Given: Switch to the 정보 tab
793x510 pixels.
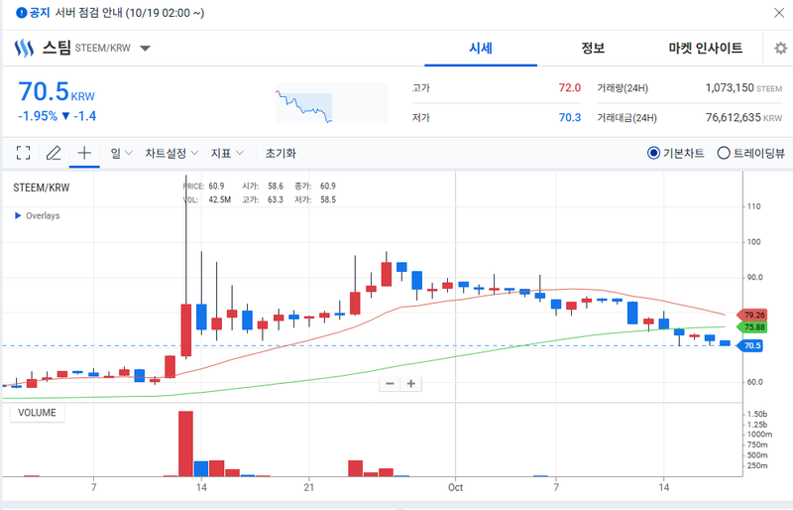Looking at the screenshot, I should 593,48.
